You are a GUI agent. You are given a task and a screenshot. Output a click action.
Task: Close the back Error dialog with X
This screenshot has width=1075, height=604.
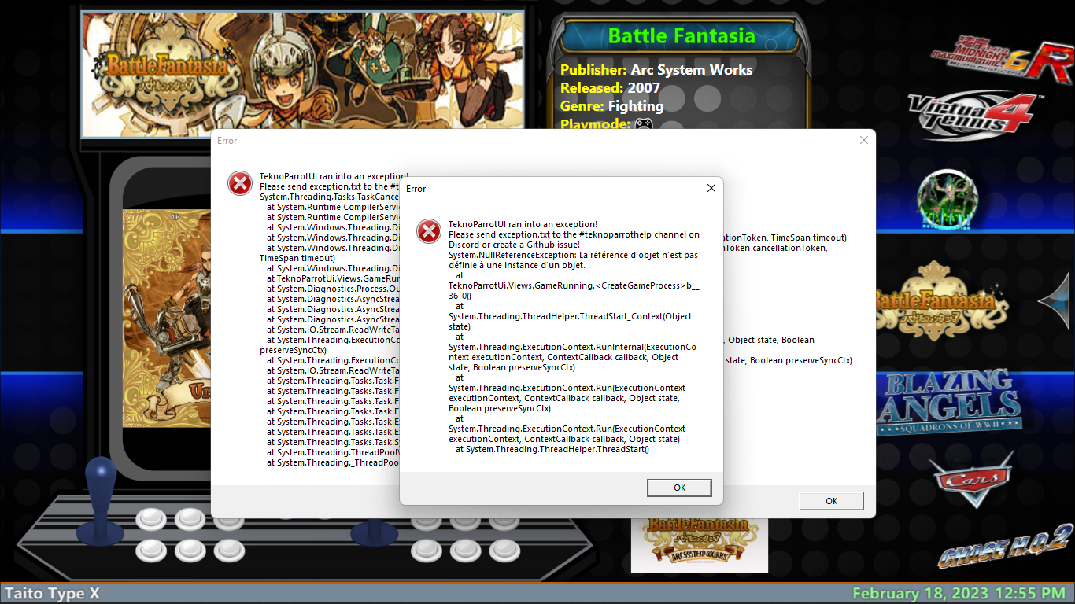pos(864,140)
